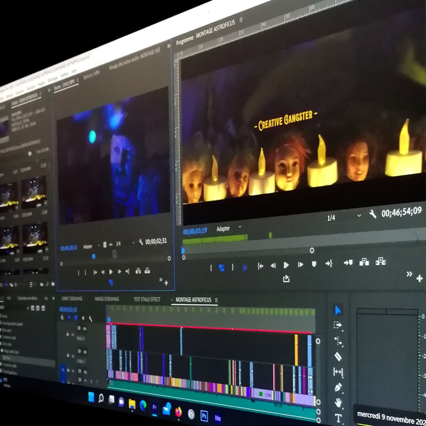Open Photoshop from the Windows taskbar
426x426 pixels.
pos(205,416)
